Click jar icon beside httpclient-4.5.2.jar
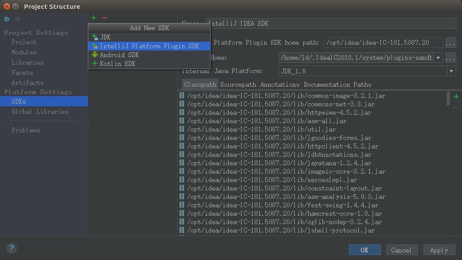462x260 pixels. click(x=182, y=146)
